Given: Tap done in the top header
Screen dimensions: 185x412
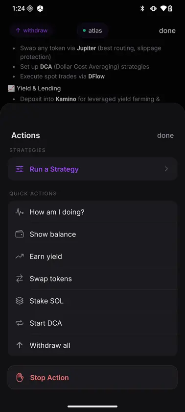Looking at the screenshot, I should [x=167, y=30].
